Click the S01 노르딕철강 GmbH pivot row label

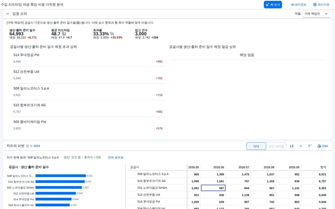pyautogui.click(x=152, y=188)
